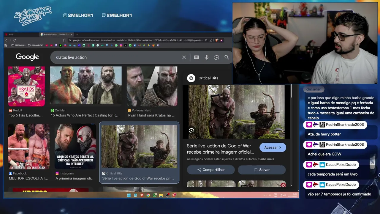The image size is (380, 214).
Task: Open File Explorer from taskbar
Action: pyautogui.click(x=161, y=195)
